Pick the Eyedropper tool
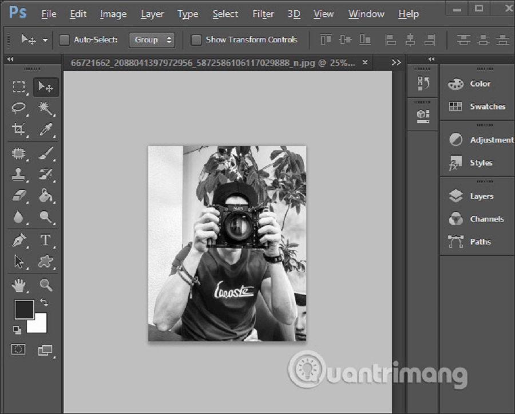This screenshot has width=515, height=414. click(46, 130)
